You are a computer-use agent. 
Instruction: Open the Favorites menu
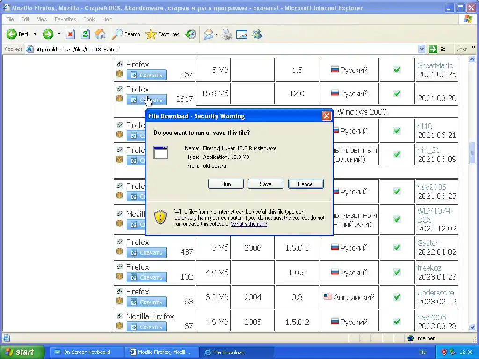(65, 19)
